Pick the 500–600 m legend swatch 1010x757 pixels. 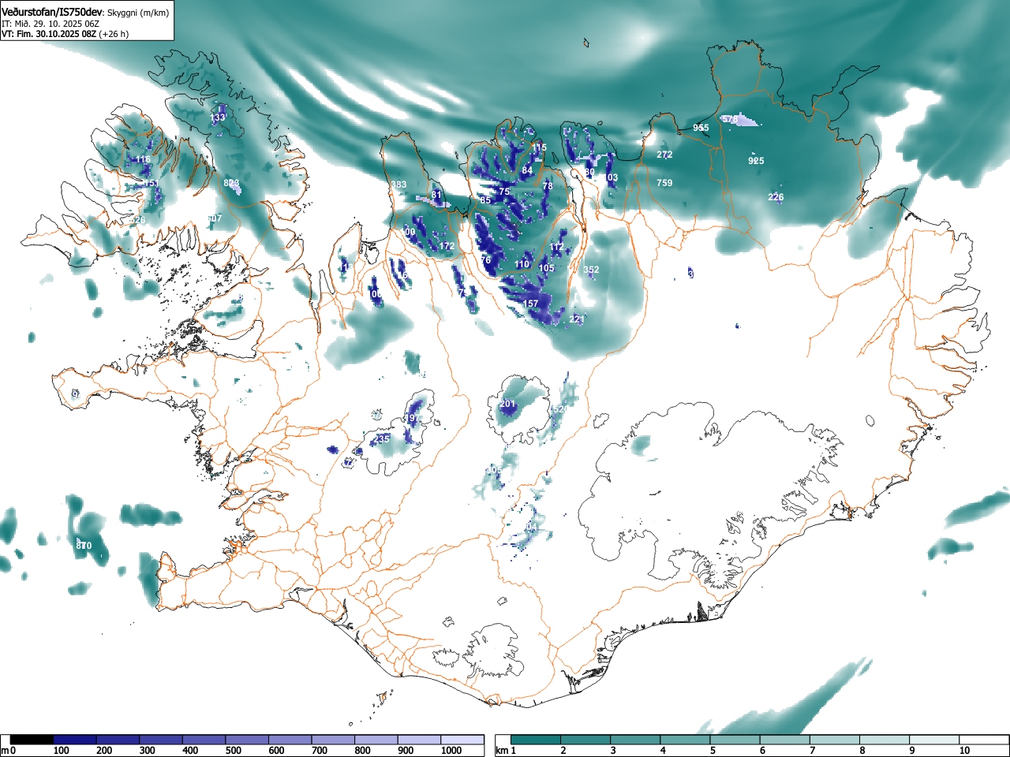(x=247, y=740)
